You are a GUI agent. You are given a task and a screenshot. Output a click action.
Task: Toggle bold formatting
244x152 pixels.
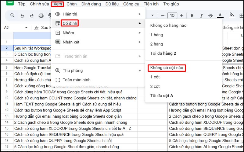point(192,16)
